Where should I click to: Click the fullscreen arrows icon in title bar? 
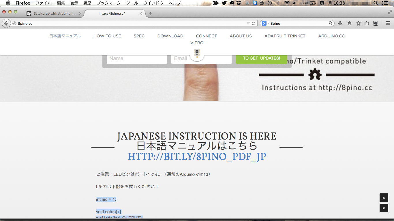[389, 12]
